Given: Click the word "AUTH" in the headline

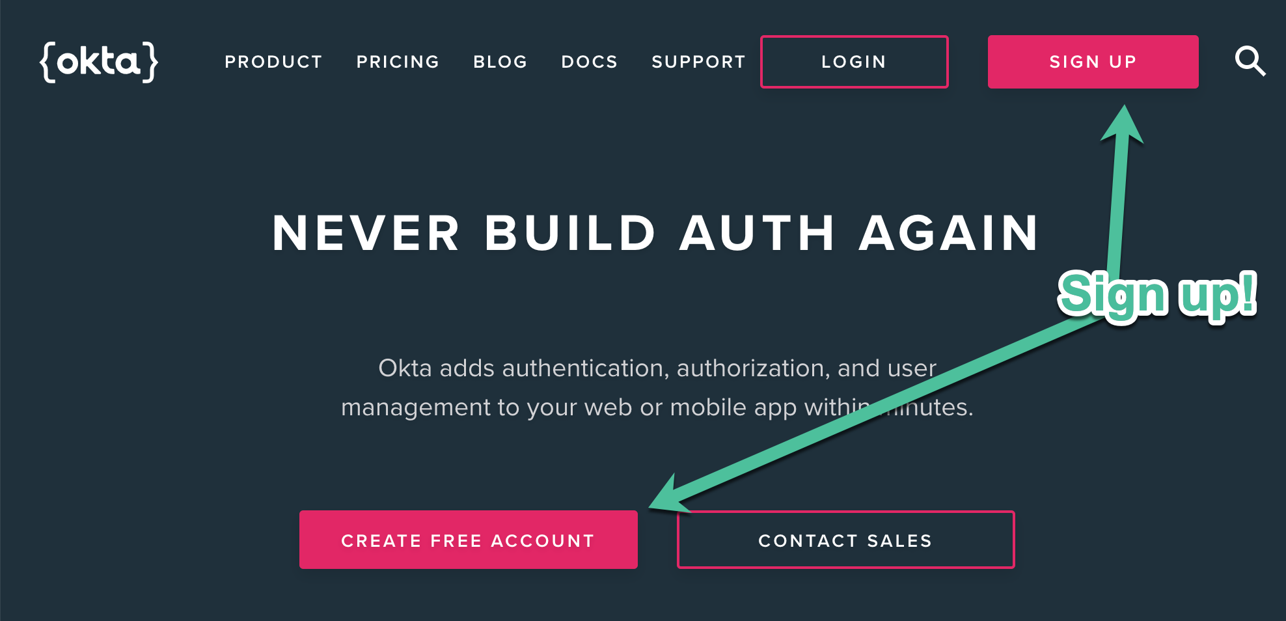Looking at the screenshot, I should tap(757, 233).
